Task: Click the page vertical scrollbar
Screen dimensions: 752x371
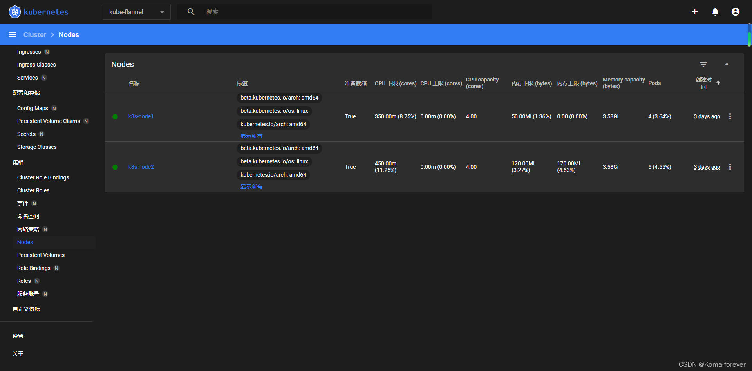Action: pyautogui.click(x=750, y=35)
